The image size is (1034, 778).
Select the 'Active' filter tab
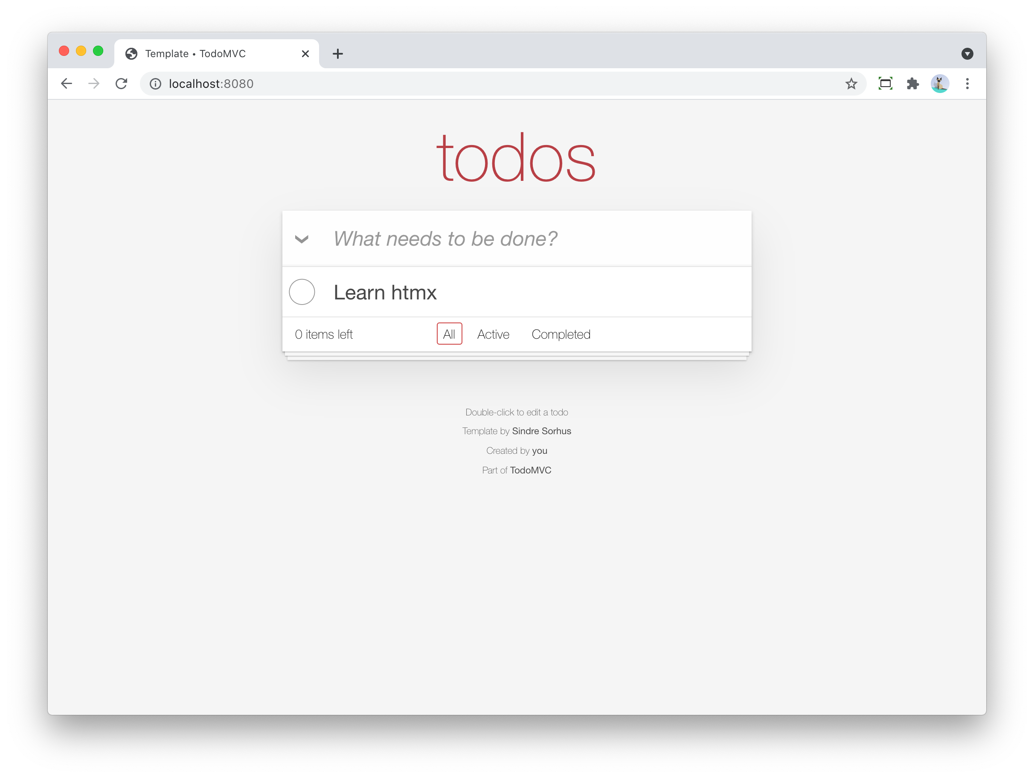[x=491, y=334]
